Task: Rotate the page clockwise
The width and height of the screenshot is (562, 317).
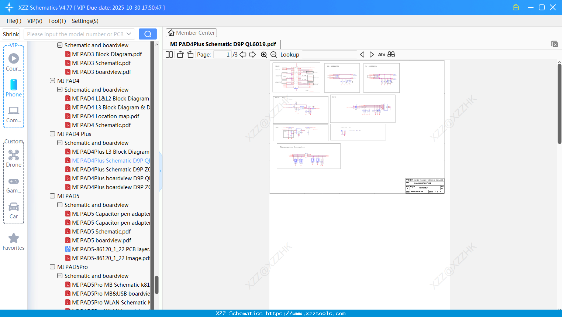Action: (x=190, y=55)
